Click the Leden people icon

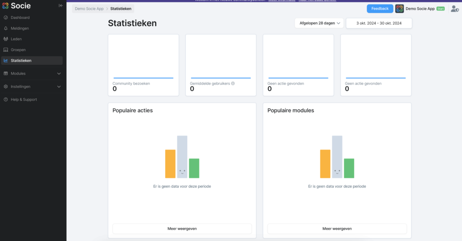point(6,39)
